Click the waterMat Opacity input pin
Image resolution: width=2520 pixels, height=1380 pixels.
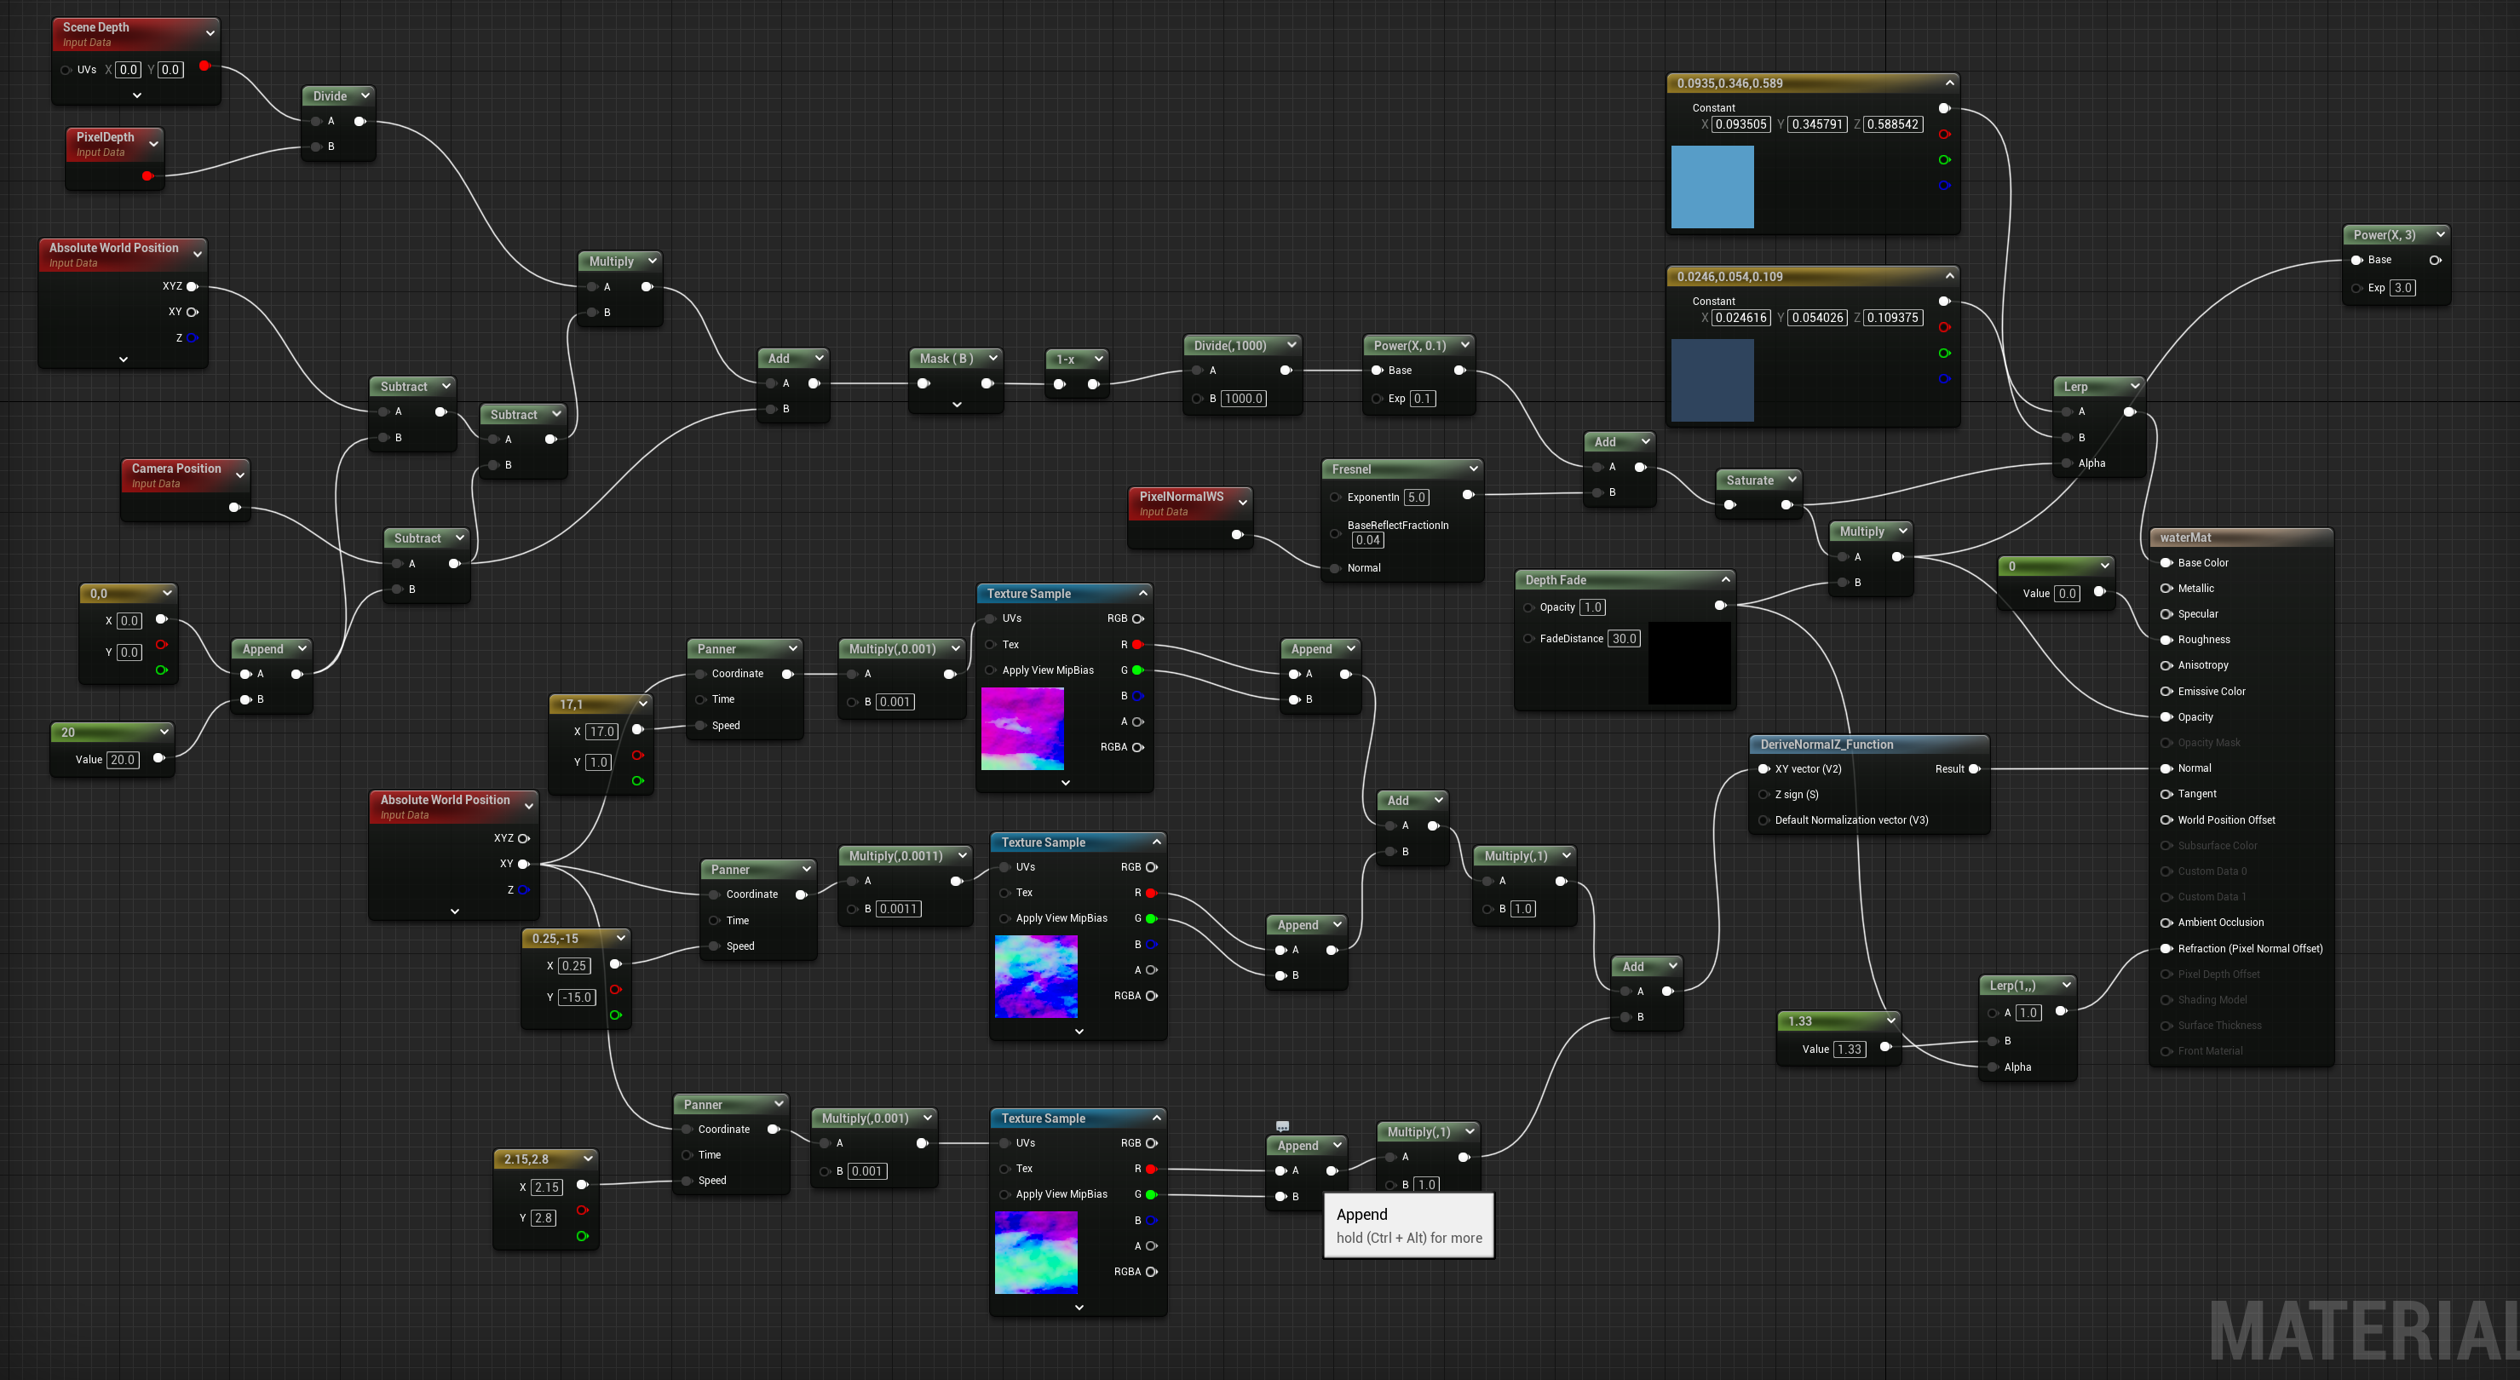pos(2166,717)
